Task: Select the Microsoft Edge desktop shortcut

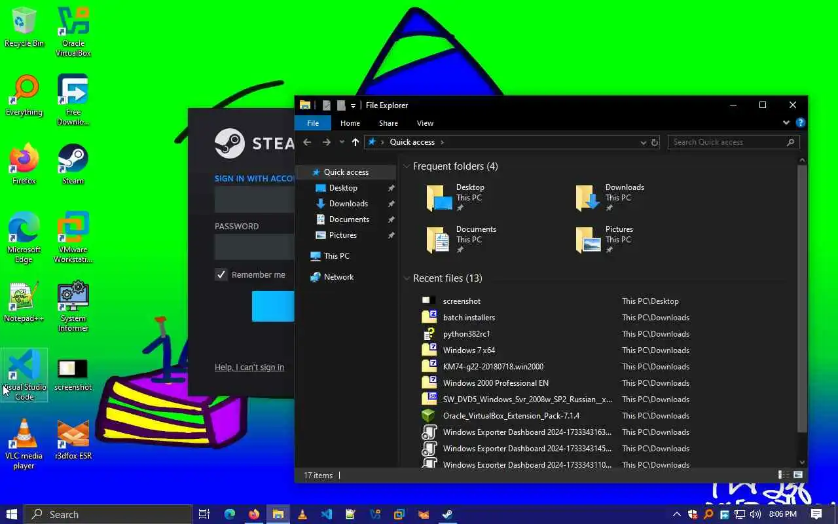Action: [24, 238]
